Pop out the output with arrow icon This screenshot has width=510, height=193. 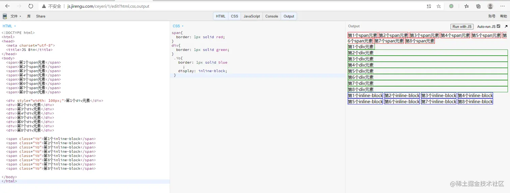[506, 26]
